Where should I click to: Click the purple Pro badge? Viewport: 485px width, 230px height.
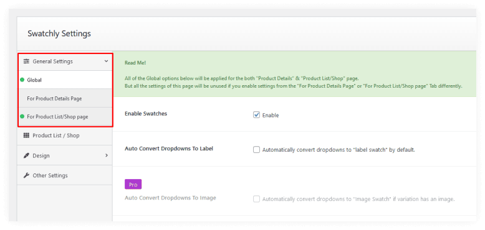pos(133,185)
